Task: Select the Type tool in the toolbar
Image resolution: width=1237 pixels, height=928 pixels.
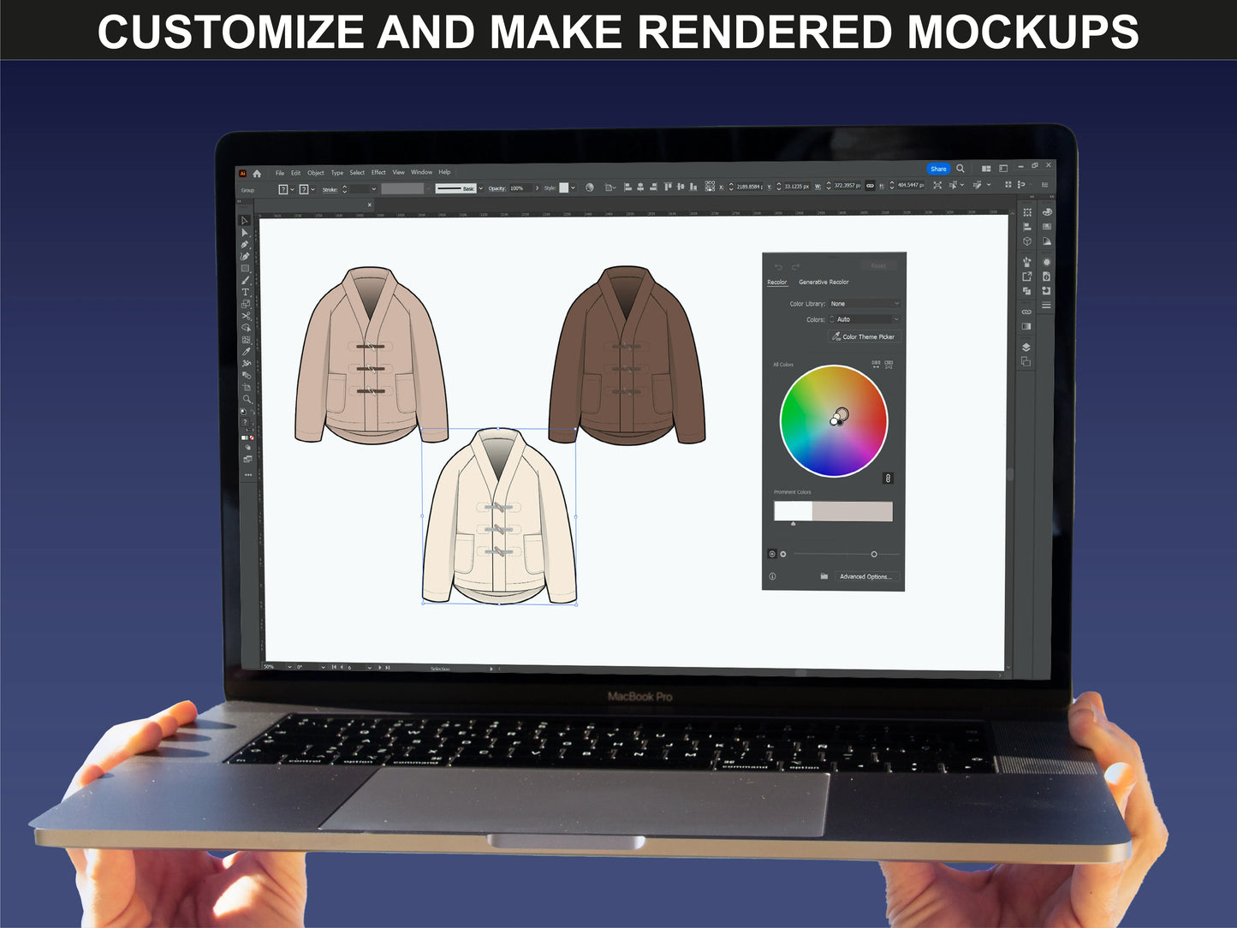Action: coord(245,292)
